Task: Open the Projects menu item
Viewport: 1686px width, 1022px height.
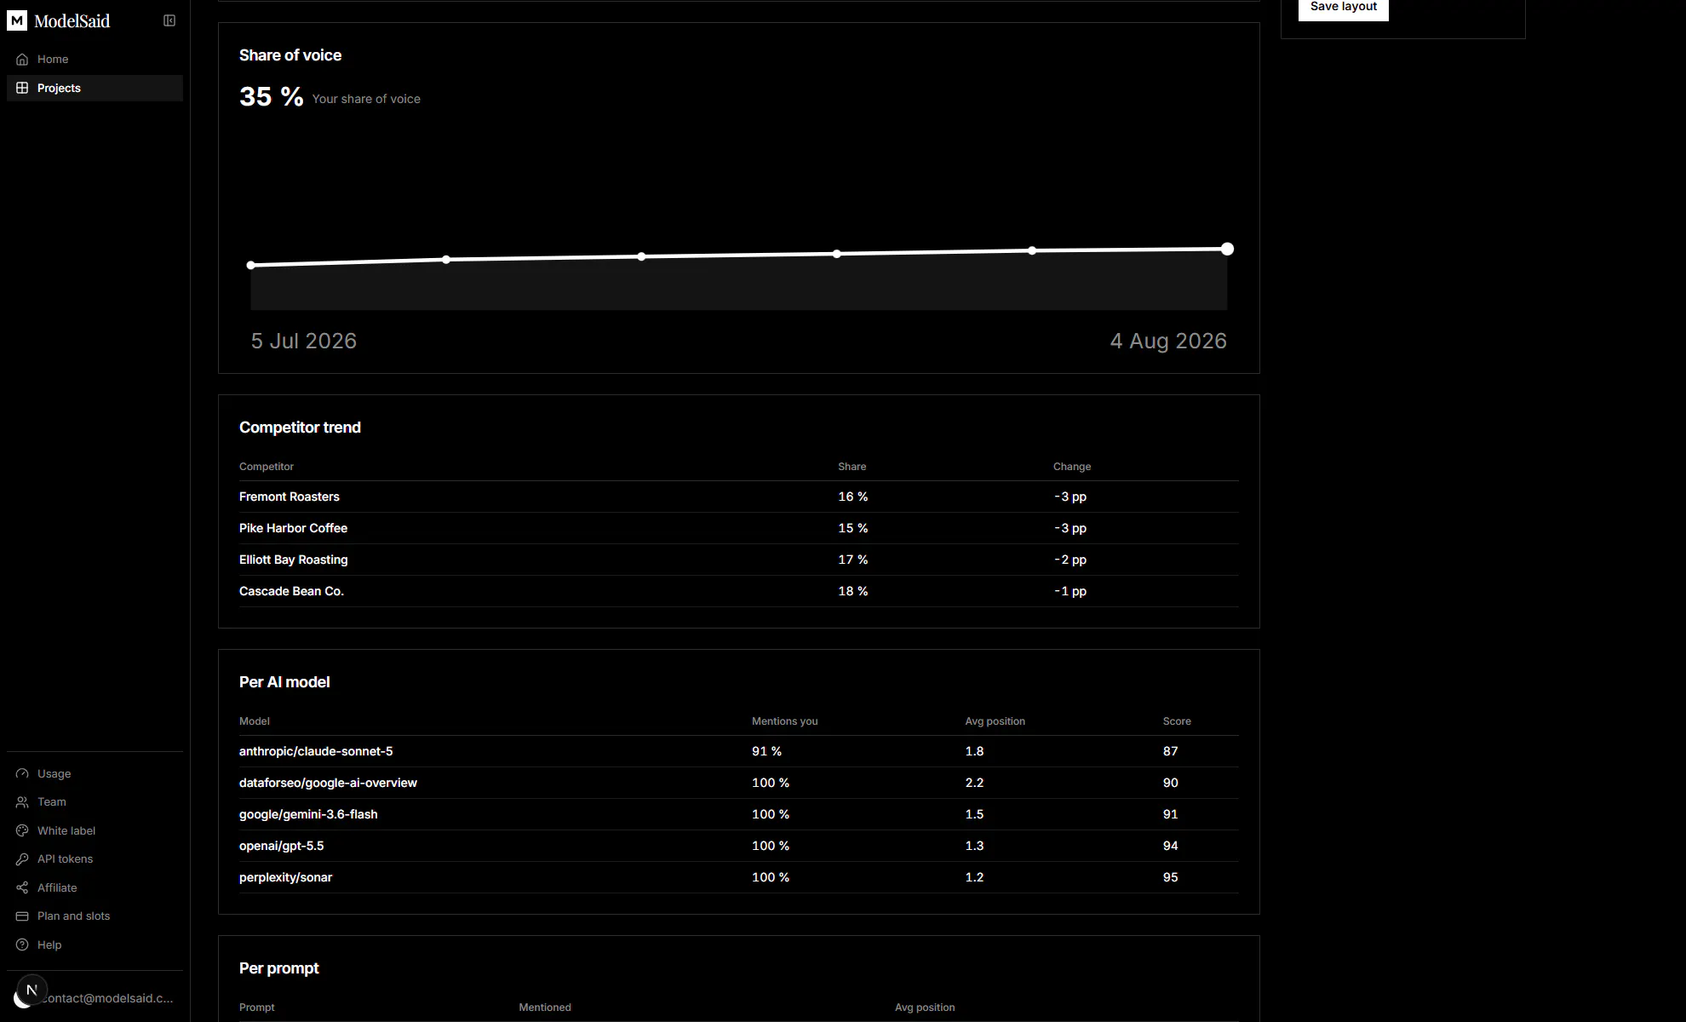Action: tap(95, 89)
